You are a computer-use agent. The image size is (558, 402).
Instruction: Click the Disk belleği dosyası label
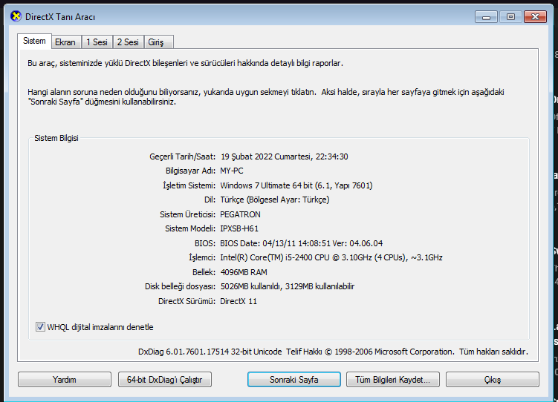(x=180, y=286)
